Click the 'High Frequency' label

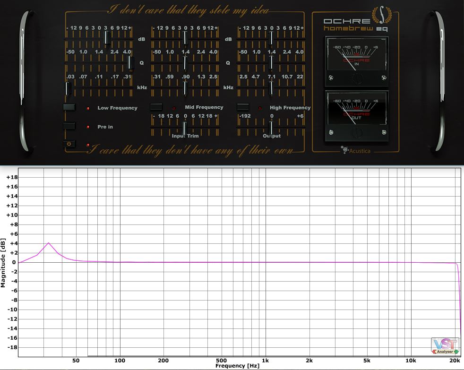coord(290,108)
